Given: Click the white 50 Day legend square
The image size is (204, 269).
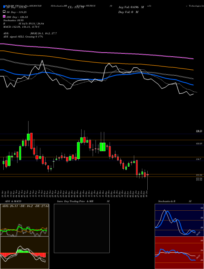Looking at the screenshot, I should (4, 12).
